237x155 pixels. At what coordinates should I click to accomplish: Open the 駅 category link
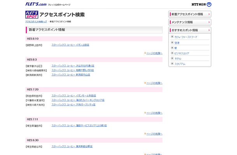(x=176, y=48)
